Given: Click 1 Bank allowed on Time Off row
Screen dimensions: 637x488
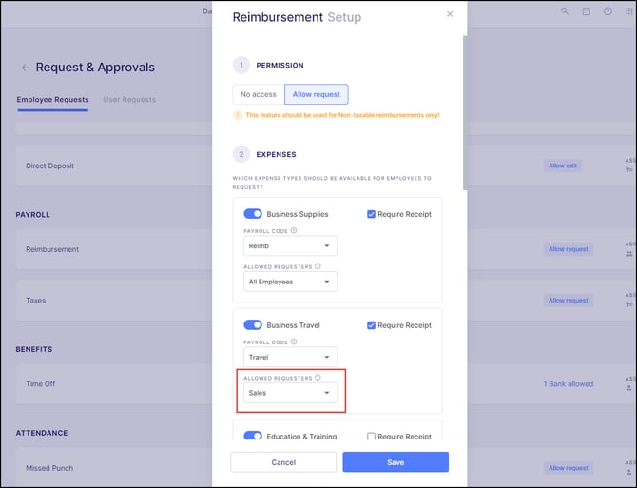Looking at the screenshot, I should pyautogui.click(x=569, y=384).
